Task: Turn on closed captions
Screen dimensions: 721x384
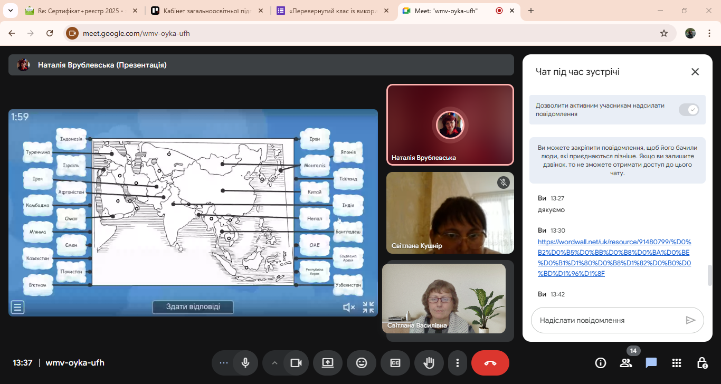Action: pos(395,363)
